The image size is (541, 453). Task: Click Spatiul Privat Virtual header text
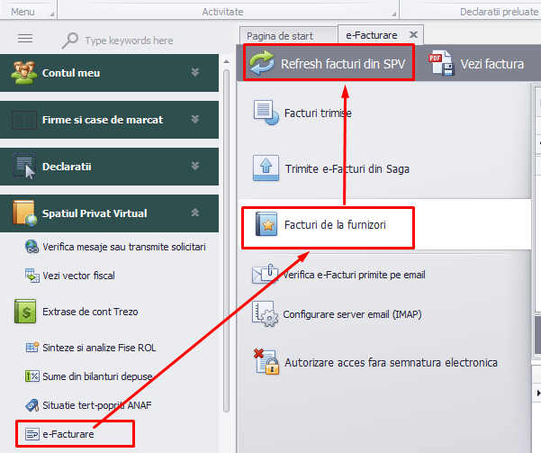pos(95,213)
